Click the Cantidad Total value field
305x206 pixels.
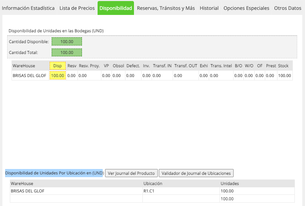pos(67,52)
